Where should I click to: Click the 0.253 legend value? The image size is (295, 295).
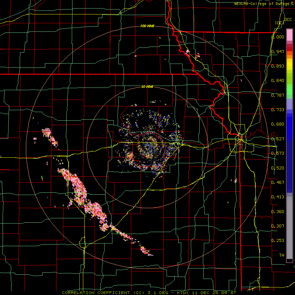point(278,241)
